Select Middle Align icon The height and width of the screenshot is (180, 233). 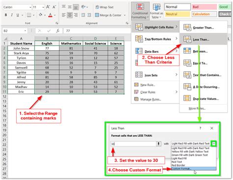coord(70,7)
